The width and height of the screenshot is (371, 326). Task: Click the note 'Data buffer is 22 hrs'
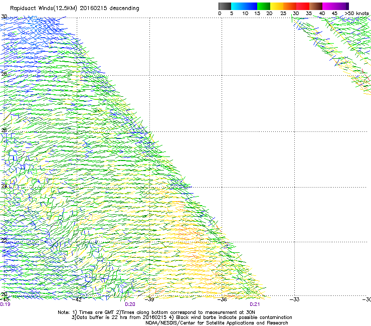[103, 317]
